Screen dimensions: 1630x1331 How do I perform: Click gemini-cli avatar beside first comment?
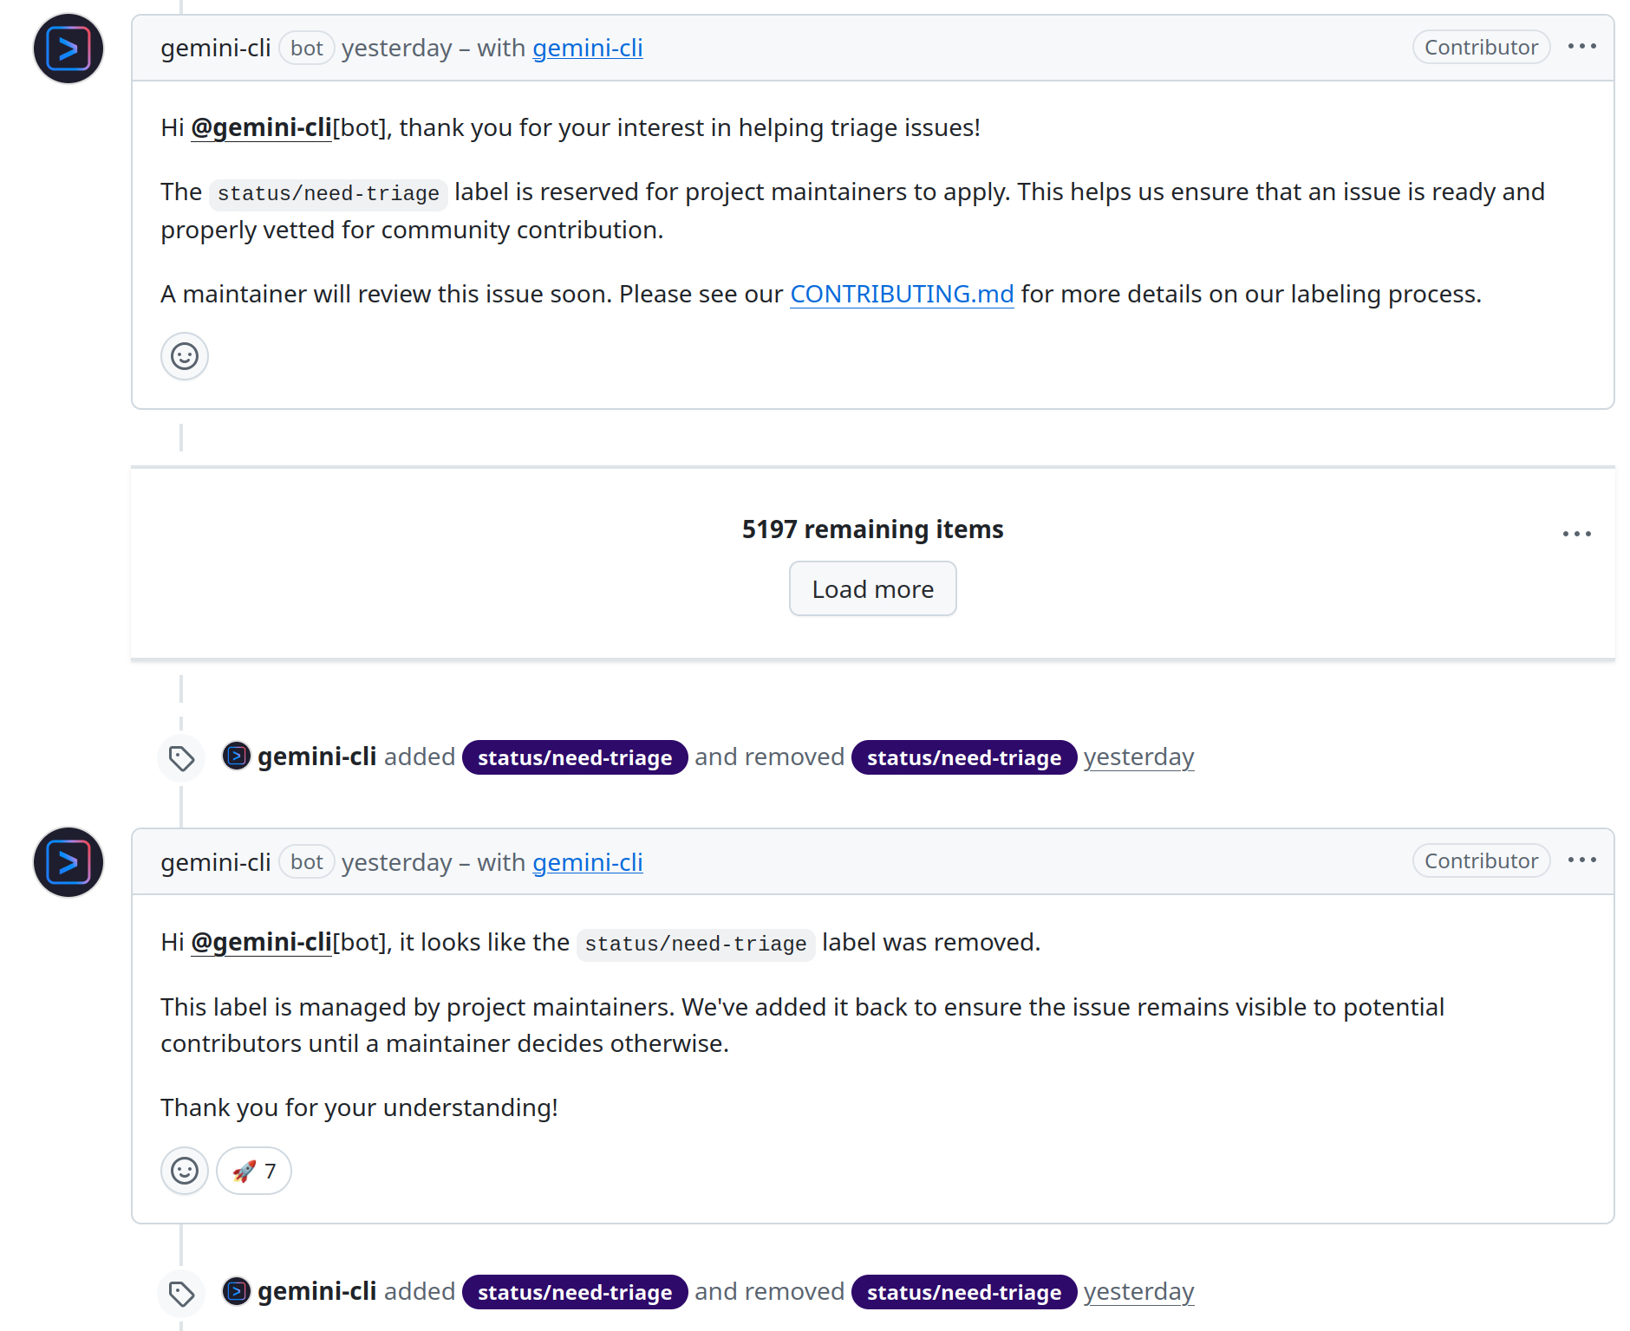[68, 49]
